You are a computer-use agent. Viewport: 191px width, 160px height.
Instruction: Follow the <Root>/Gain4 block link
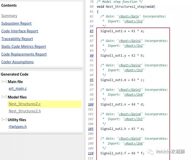click(130, 114)
